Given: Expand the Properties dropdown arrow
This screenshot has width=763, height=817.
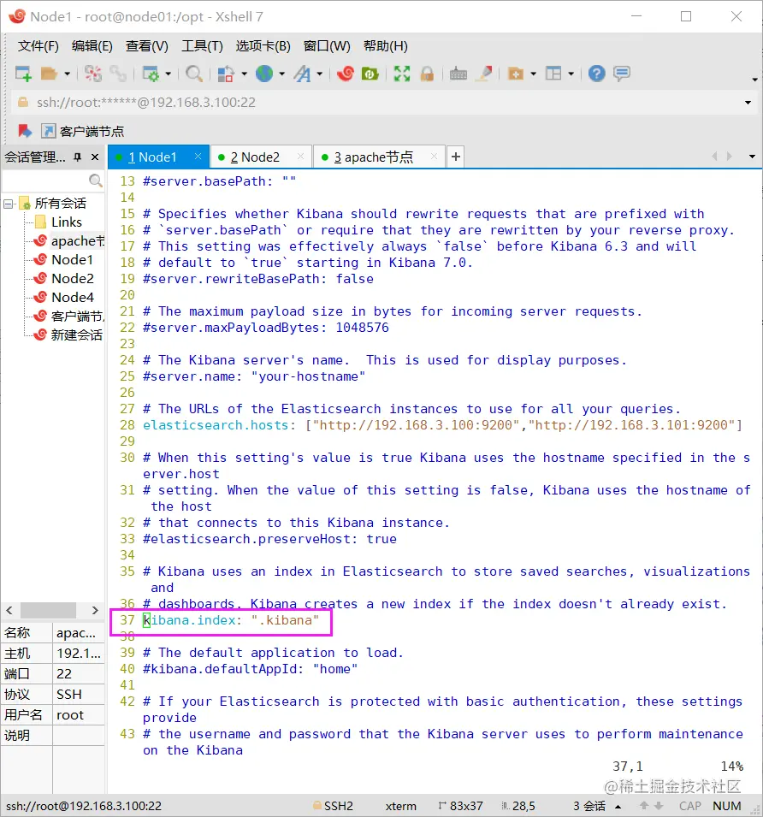Looking at the screenshot, I should point(169,74).
